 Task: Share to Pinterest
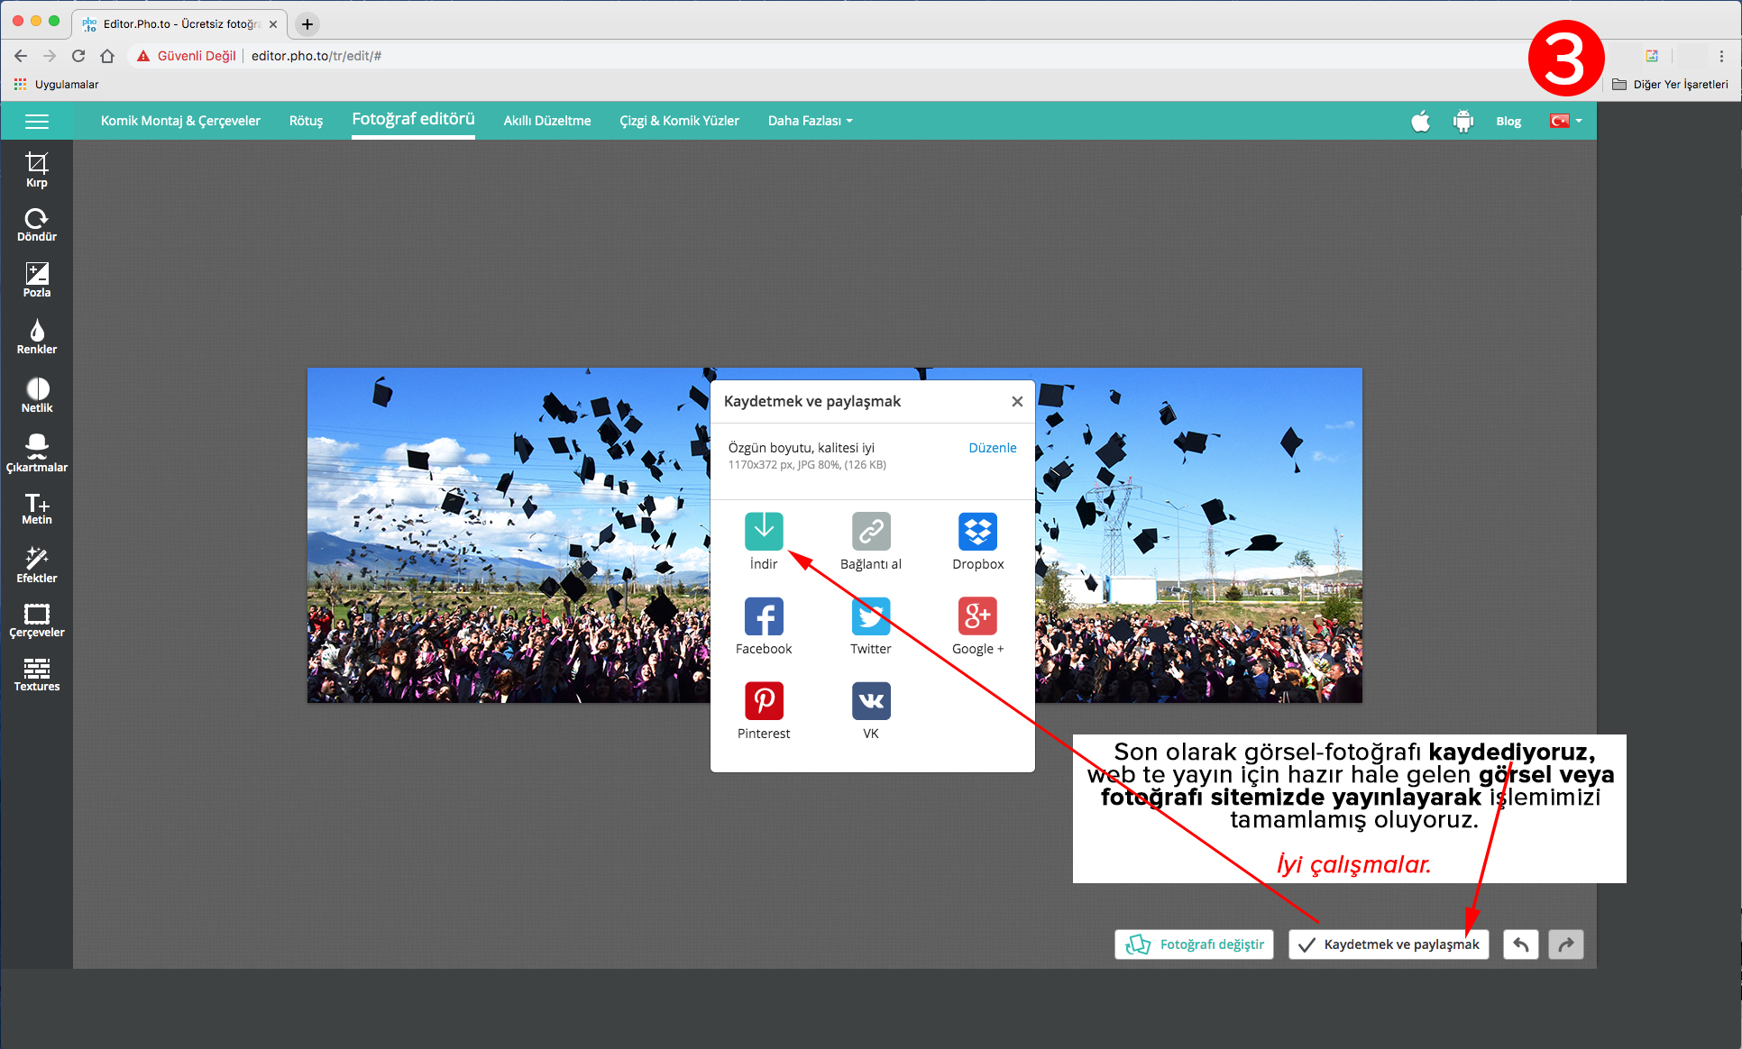764,701
